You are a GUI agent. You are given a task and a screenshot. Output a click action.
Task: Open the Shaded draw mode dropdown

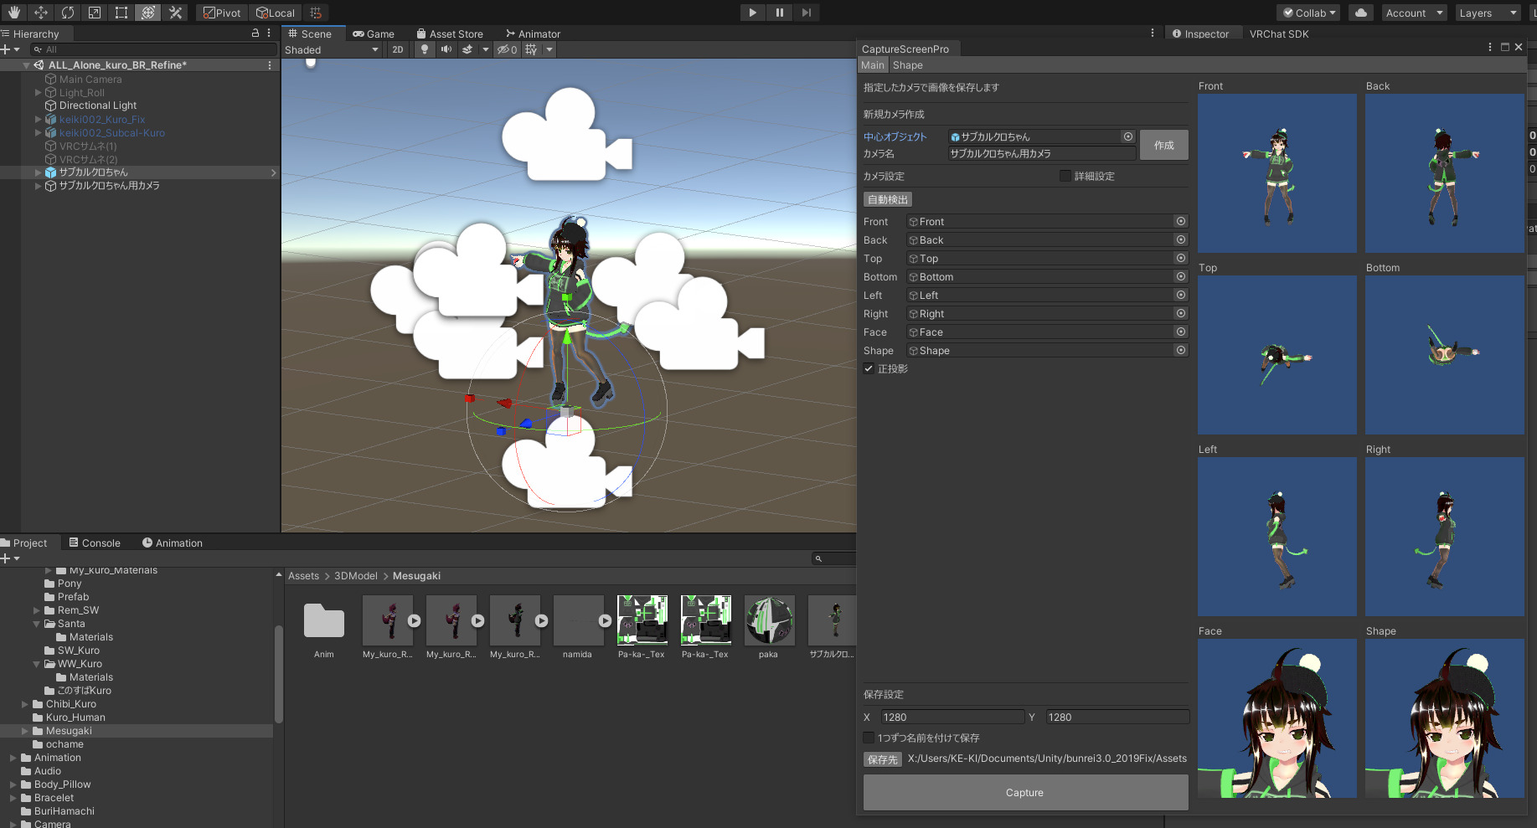332,50
